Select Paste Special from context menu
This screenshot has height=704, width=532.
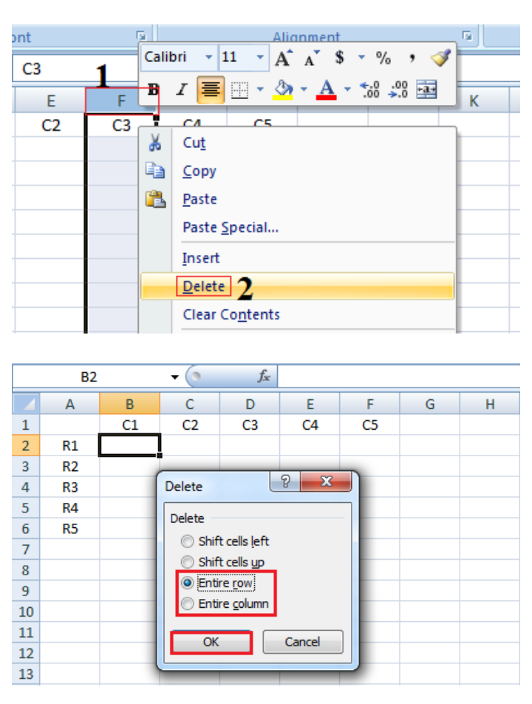pos(231,228)
